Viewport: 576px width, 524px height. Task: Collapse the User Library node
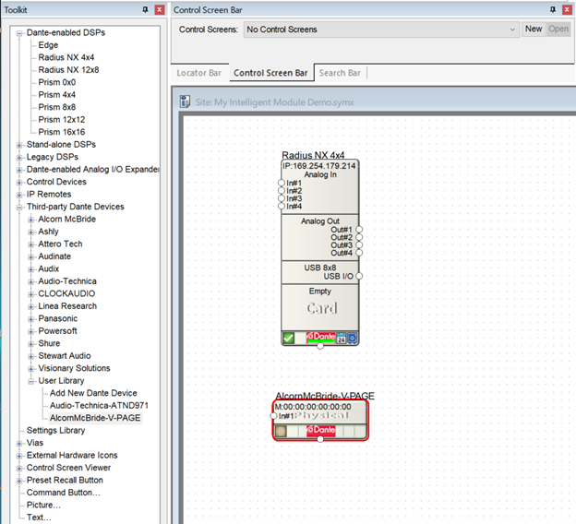tap(31, 381)
